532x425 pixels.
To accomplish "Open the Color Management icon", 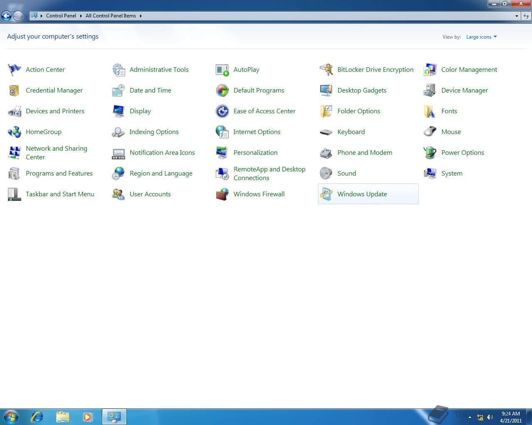I will point(430,70).
